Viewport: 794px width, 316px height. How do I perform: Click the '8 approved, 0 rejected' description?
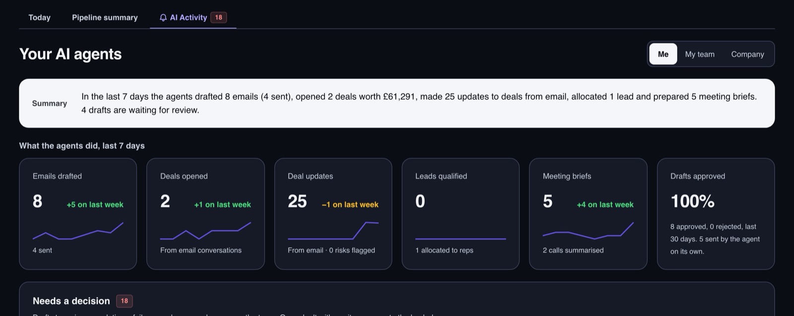click(x=715, y=239)
